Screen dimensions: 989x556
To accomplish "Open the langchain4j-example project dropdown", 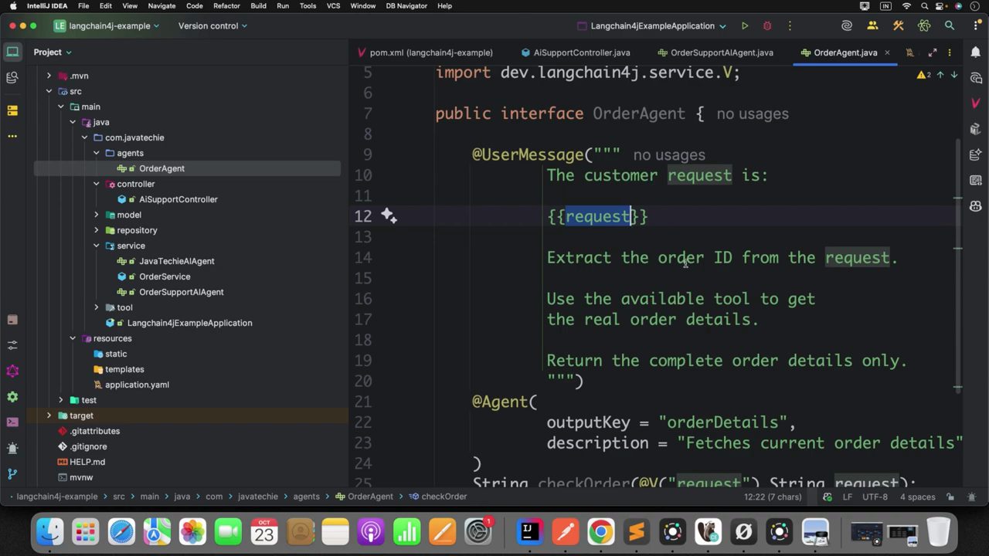I will (x=107, y=25).
